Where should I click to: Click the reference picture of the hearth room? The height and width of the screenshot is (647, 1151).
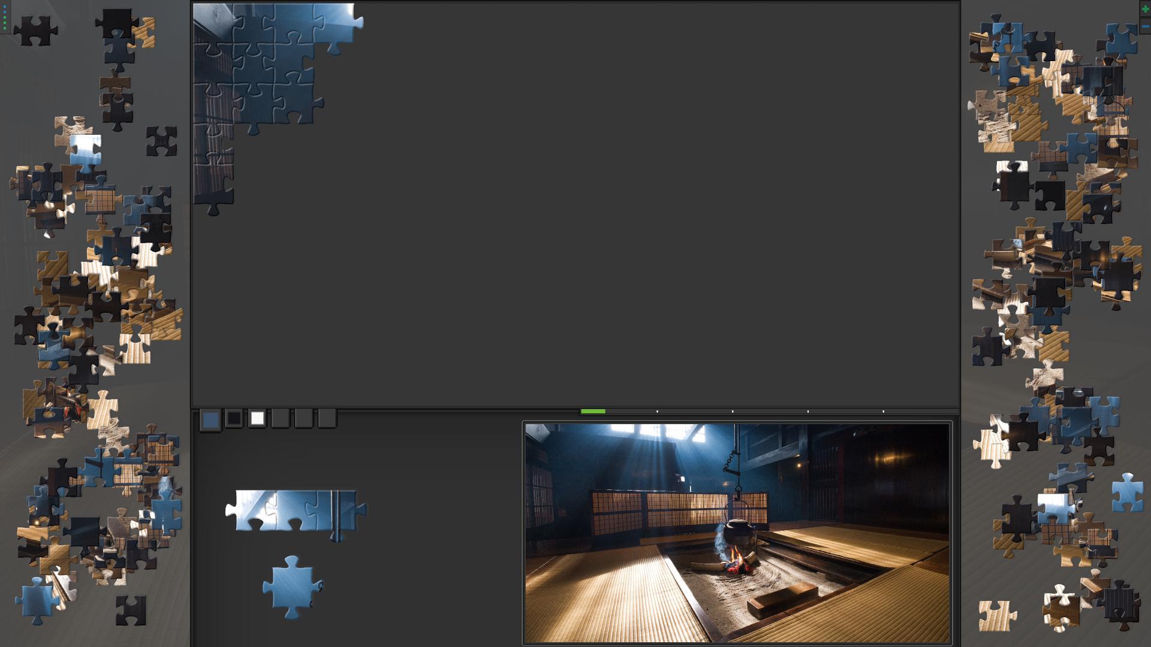(737, 533)
